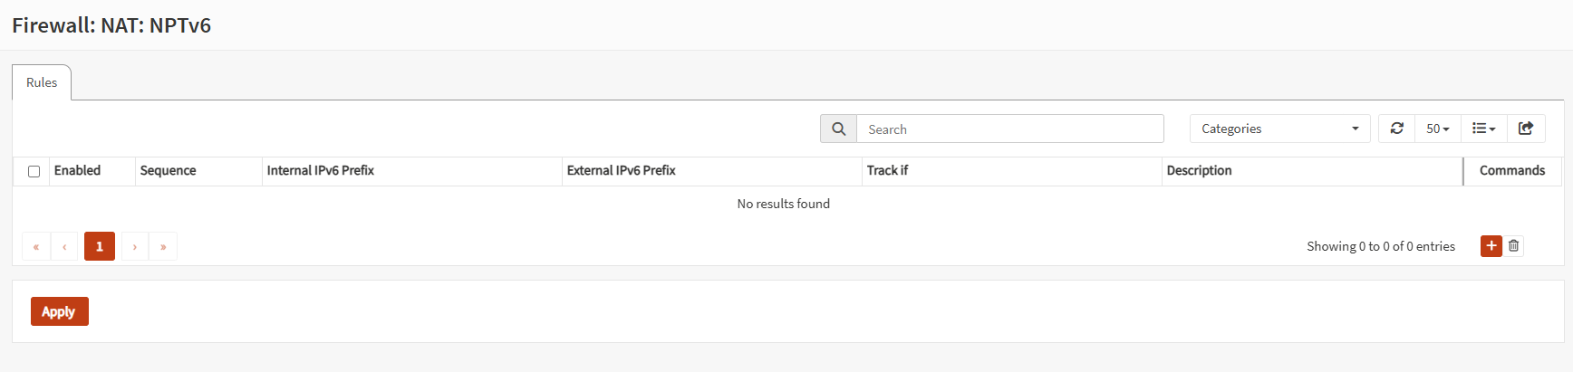The image size is (1573, 372).
Task: Click the search magnifier icon
Action: pos(838,129)
